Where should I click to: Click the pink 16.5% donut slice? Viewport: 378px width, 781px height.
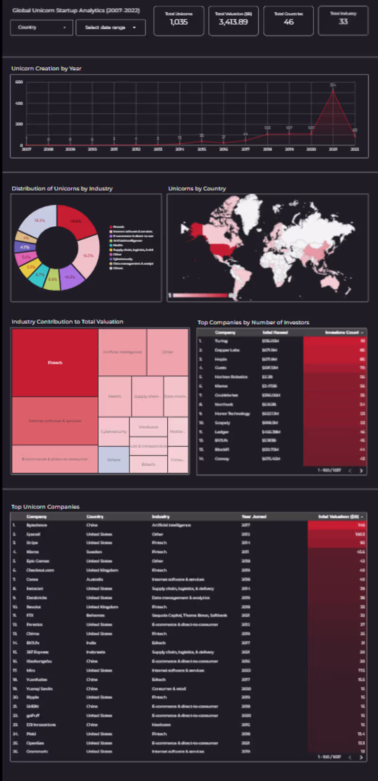[x=88, y=256]
